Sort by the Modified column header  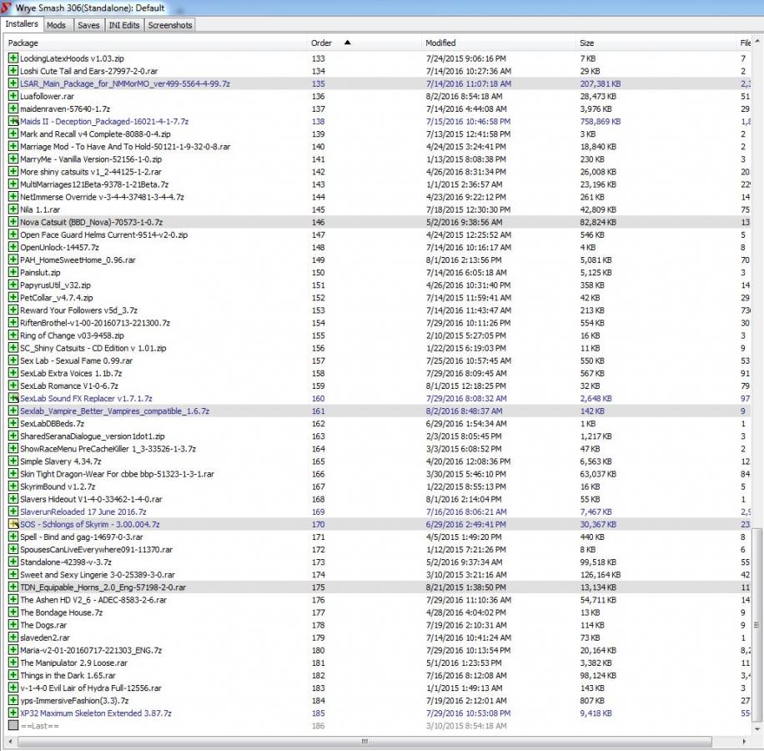(499, 43)
